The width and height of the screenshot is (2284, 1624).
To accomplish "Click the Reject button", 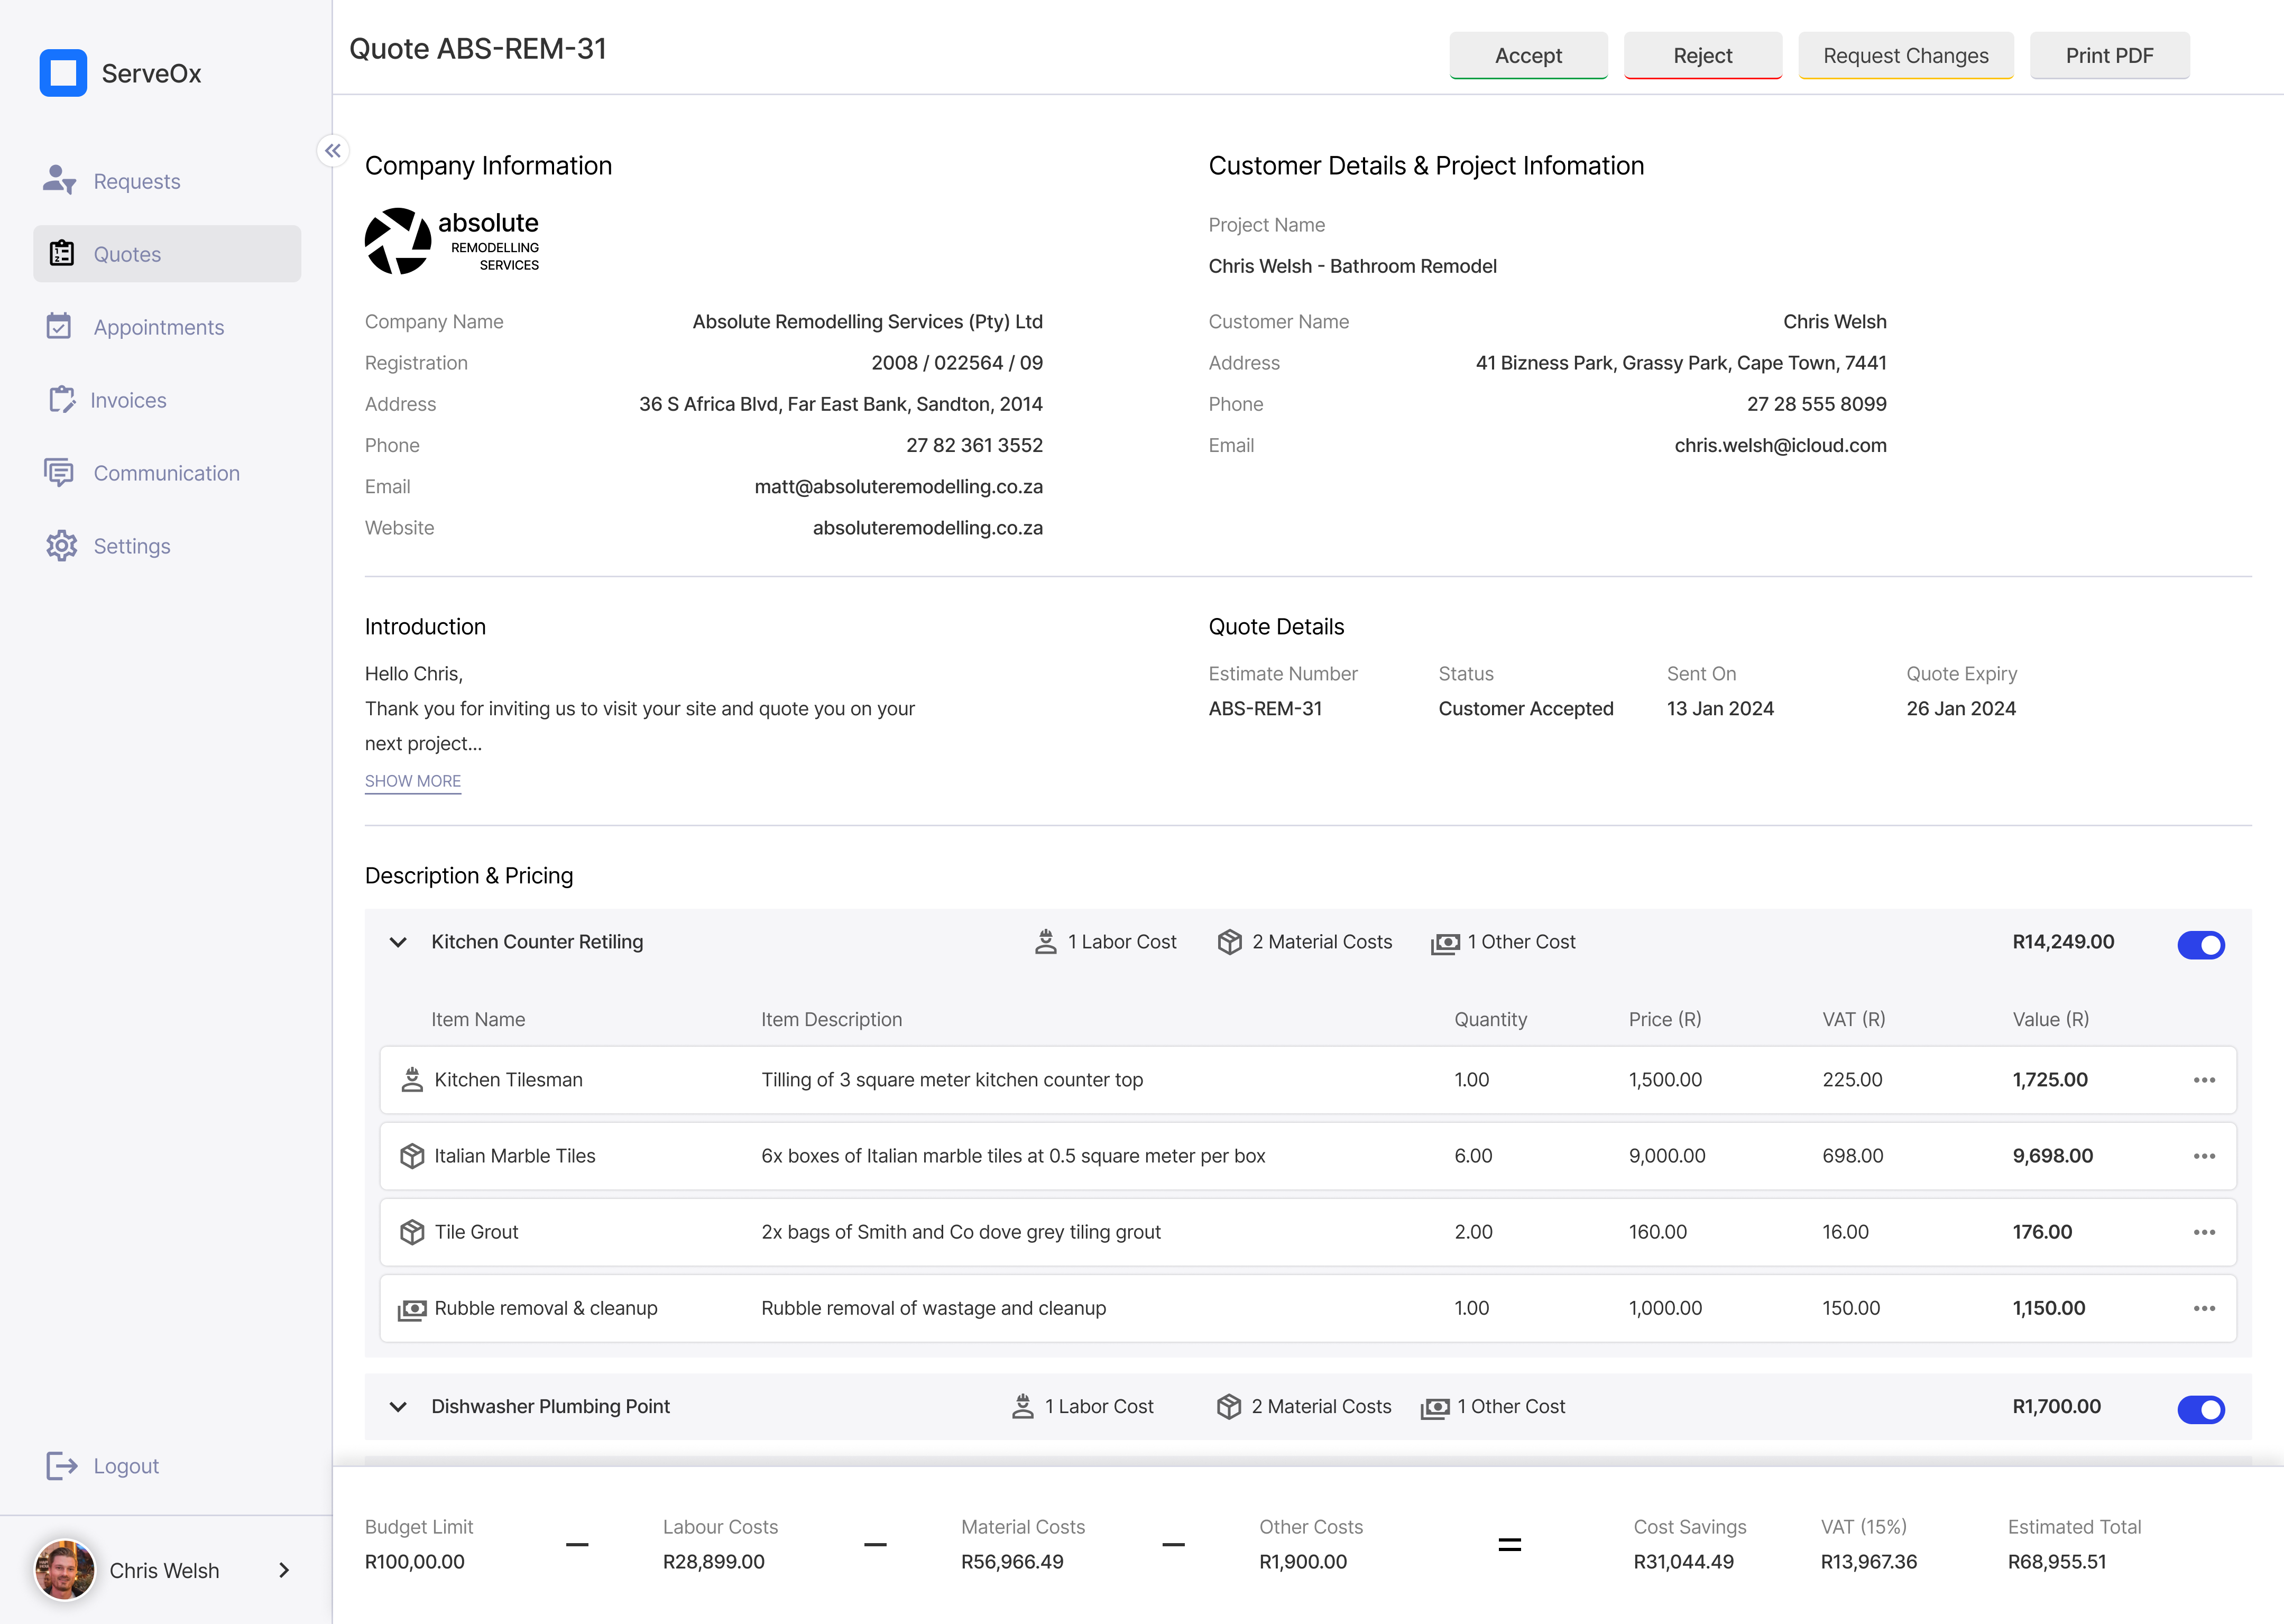I will click(x=1702, y=56).
